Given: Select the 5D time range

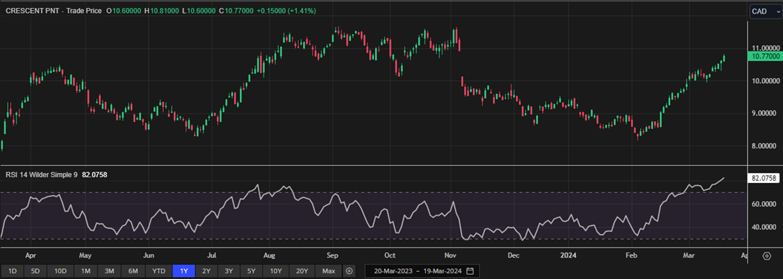Looking at the screenshot, I should coord(35,271).
